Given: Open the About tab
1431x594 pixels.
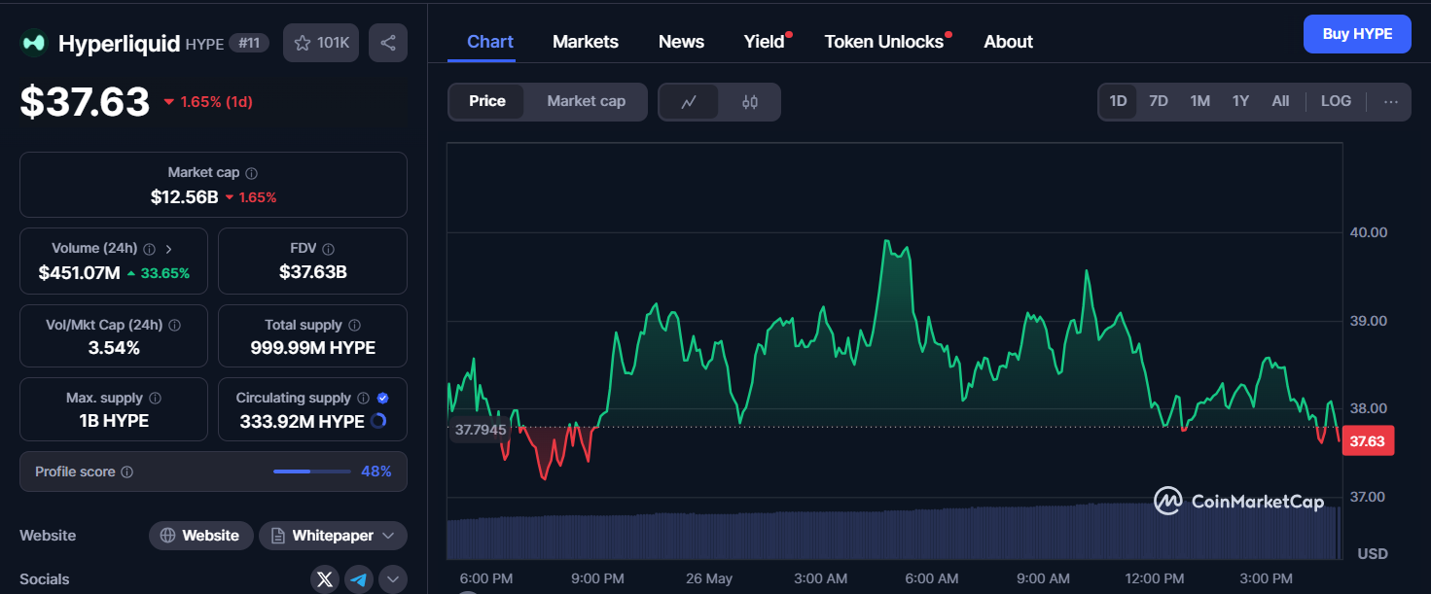Looking at the screenshot, I should 1008,42.
